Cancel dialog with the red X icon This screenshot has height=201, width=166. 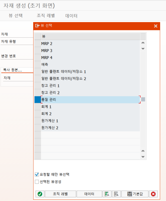(x=153, y=194)
